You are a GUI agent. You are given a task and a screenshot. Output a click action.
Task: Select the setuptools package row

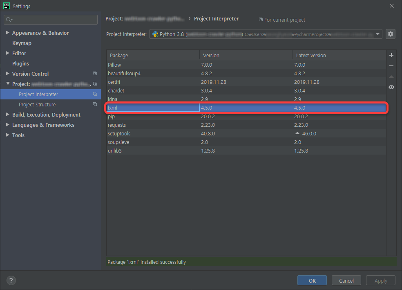coord(246,133)
